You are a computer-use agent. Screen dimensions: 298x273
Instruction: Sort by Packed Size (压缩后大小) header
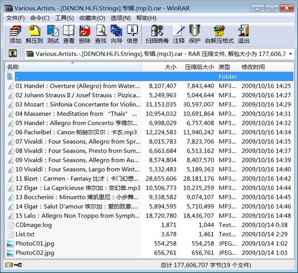pyautogui.click(x=198, y=67)
